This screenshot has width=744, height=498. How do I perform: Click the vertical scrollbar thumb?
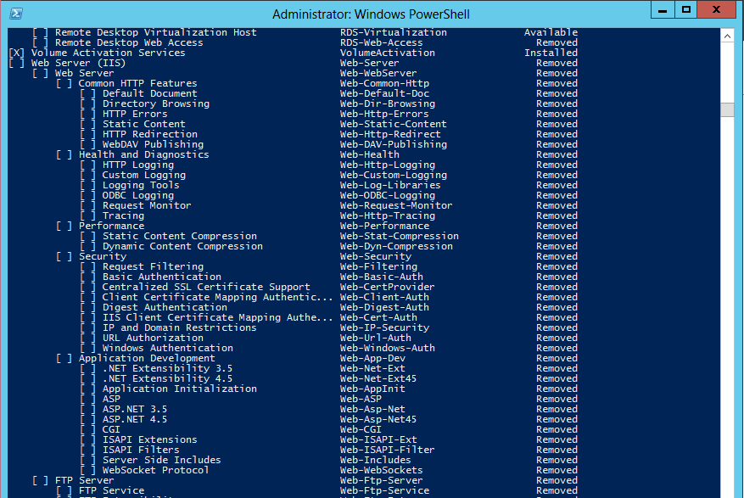pos(727,109)
